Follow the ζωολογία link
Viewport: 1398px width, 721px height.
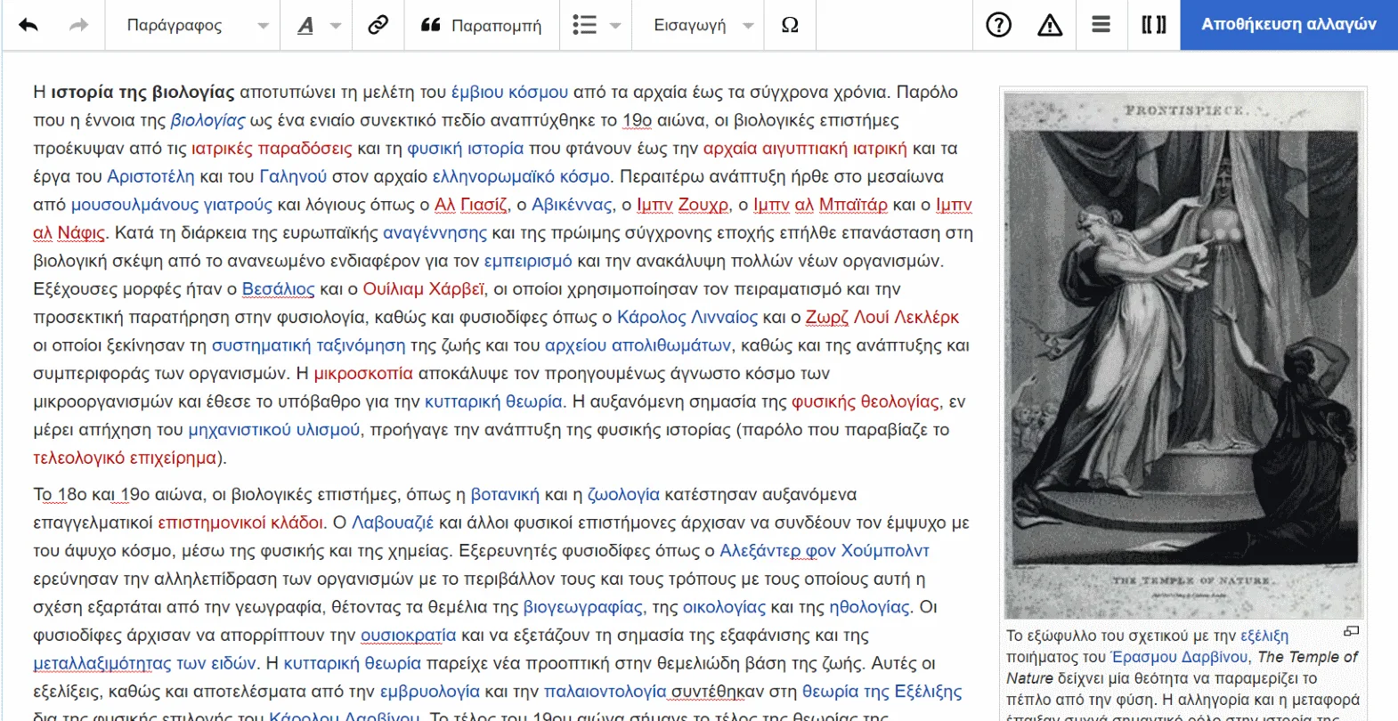click(x=623, y=495)
